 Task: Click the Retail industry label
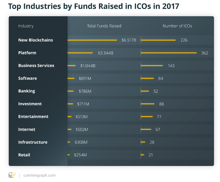tap(24, 155)
